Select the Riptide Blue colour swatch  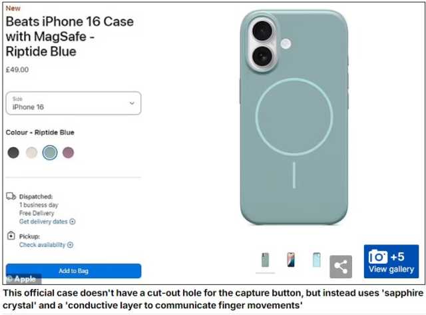click(x=50, y=153)
